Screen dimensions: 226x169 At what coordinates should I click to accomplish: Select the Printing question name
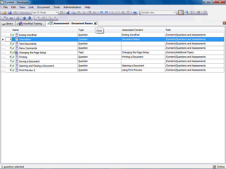click(23, 57)
